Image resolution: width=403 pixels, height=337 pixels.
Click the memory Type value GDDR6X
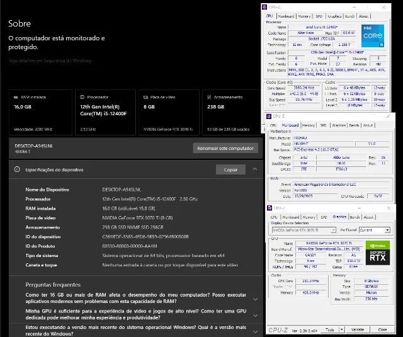[372, 287]
